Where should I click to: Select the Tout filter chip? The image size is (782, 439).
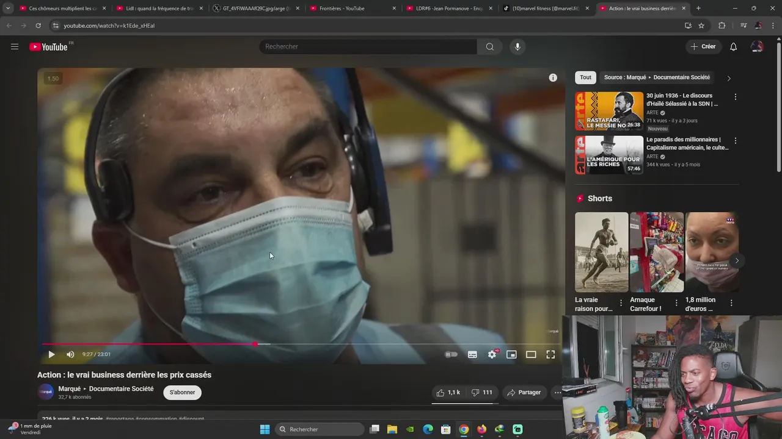(585, 77)
